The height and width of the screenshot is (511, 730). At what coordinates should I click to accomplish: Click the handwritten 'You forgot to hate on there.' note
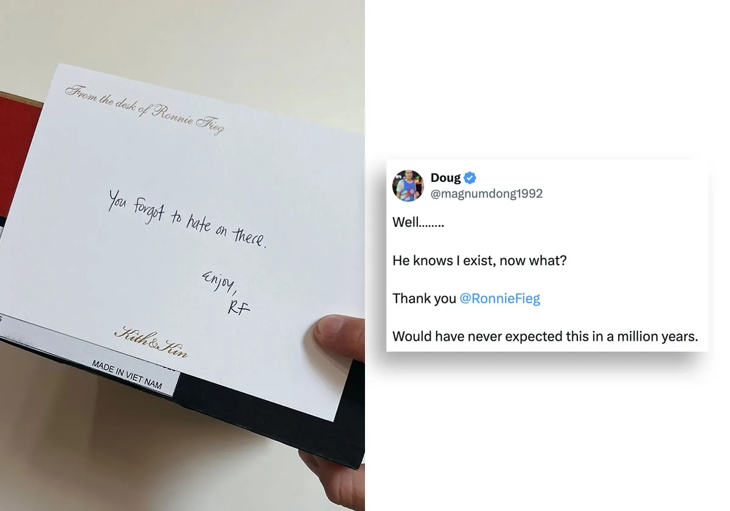coord(187,218)
